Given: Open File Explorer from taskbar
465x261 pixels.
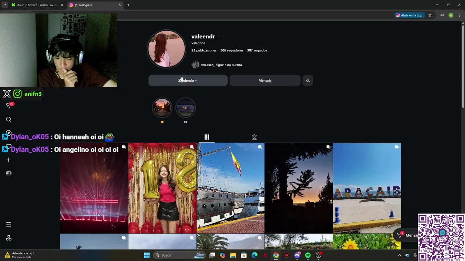Looking at the screenshot, I should pos(233,255).
